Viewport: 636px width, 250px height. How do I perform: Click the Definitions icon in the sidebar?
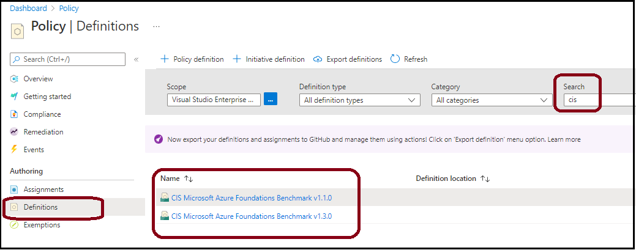15,207
